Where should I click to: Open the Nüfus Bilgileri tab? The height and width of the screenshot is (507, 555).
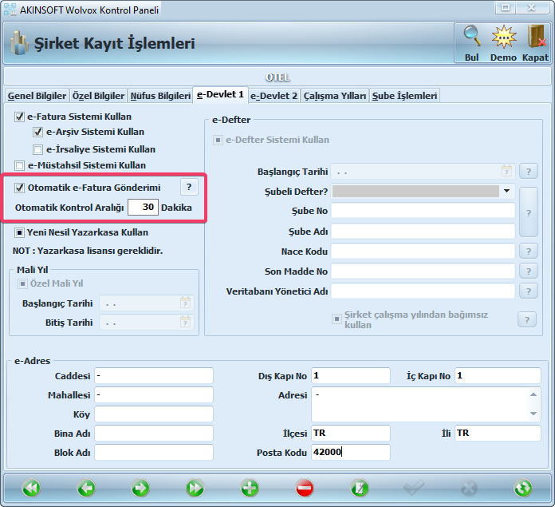160,96
